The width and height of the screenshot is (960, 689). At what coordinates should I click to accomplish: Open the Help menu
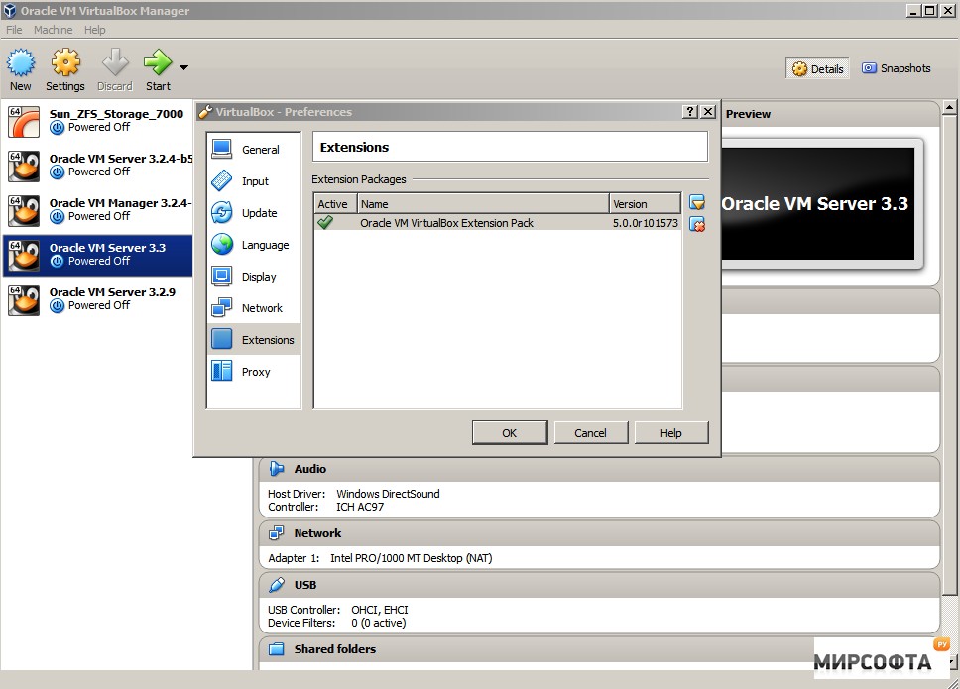(95, 30)
